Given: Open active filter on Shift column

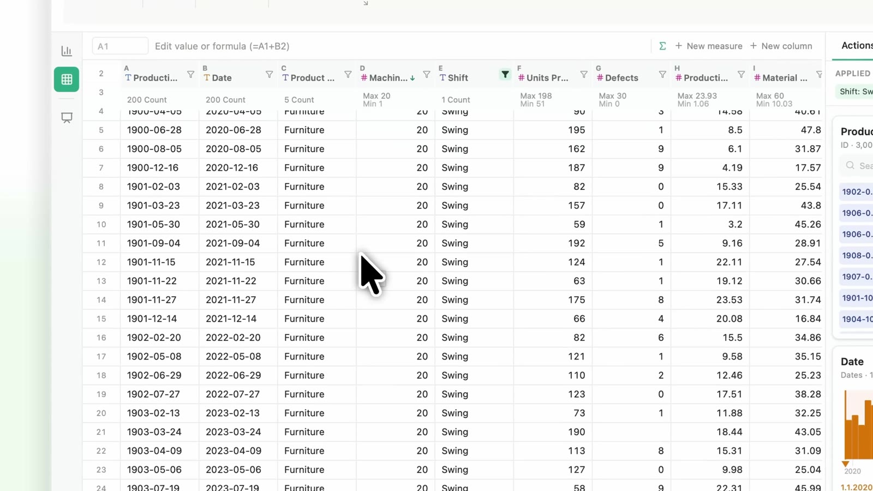Looking at the screenshot, I should tap(505, 74).
